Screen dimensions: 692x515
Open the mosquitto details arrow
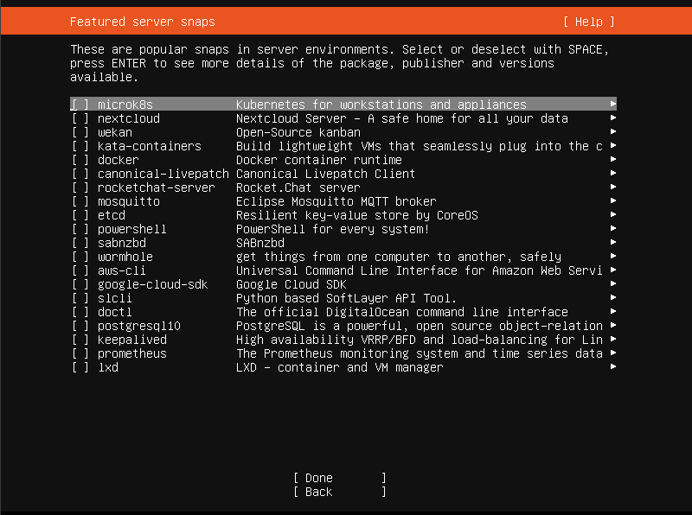click(613, 200)
